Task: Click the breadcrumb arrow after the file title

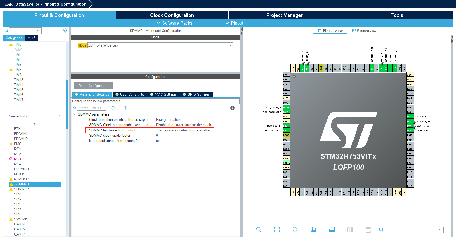Action: 91,4
